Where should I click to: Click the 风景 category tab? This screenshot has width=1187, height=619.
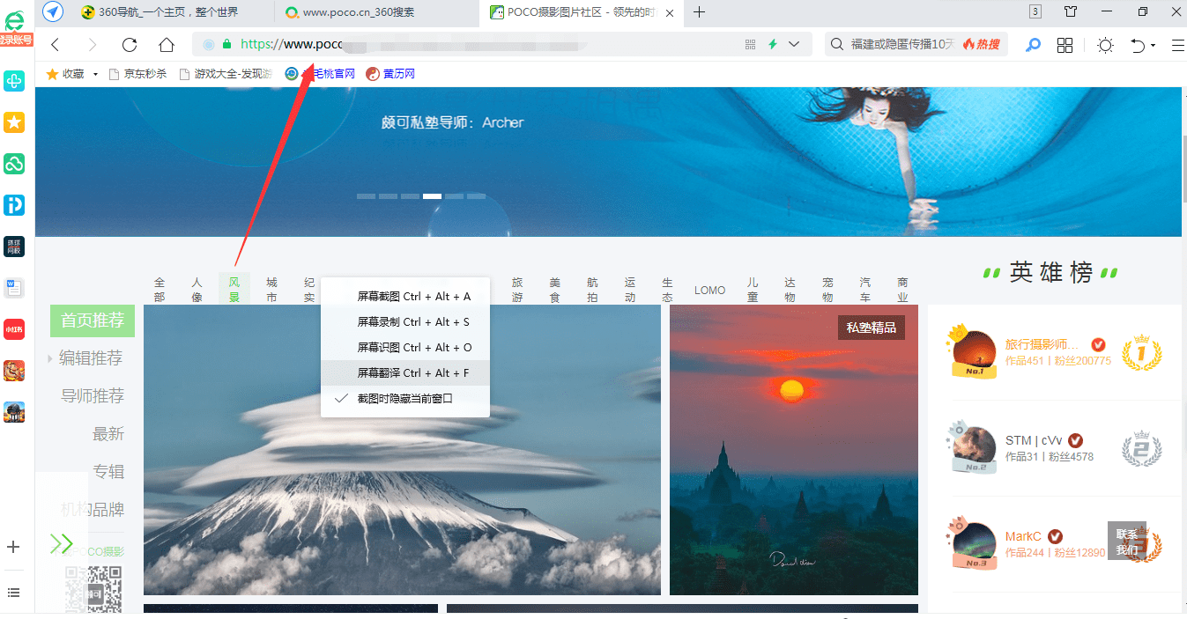click(x=234, y=289)
